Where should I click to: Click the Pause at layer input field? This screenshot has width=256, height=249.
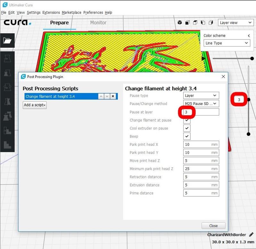(x=201, y=112)
